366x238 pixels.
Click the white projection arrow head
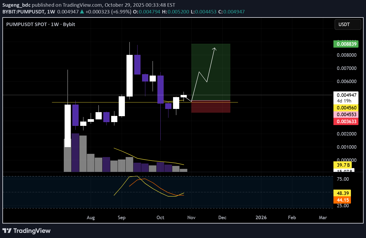(x=214, y=48)
